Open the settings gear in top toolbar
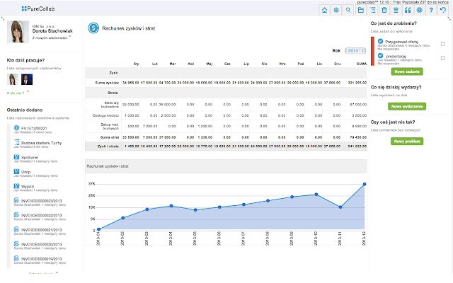453x283 pixels. [x=336, y=10]
